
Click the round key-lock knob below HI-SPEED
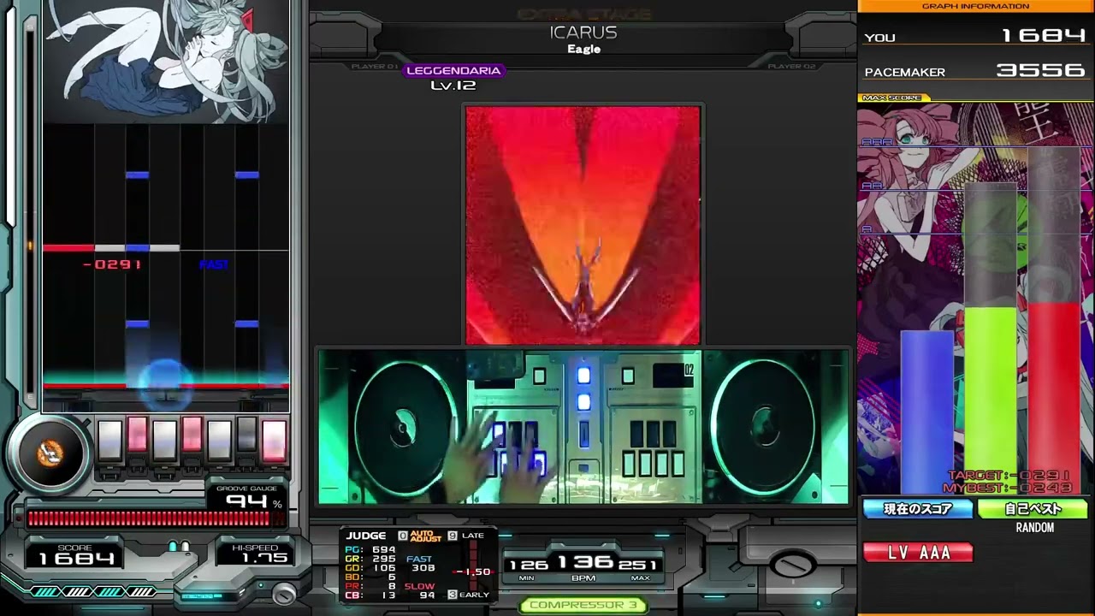click(x=283, y=592)
